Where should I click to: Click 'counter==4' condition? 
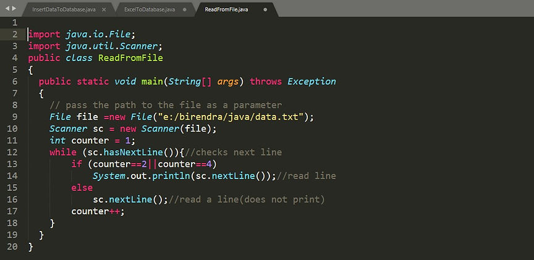(185, 164)
